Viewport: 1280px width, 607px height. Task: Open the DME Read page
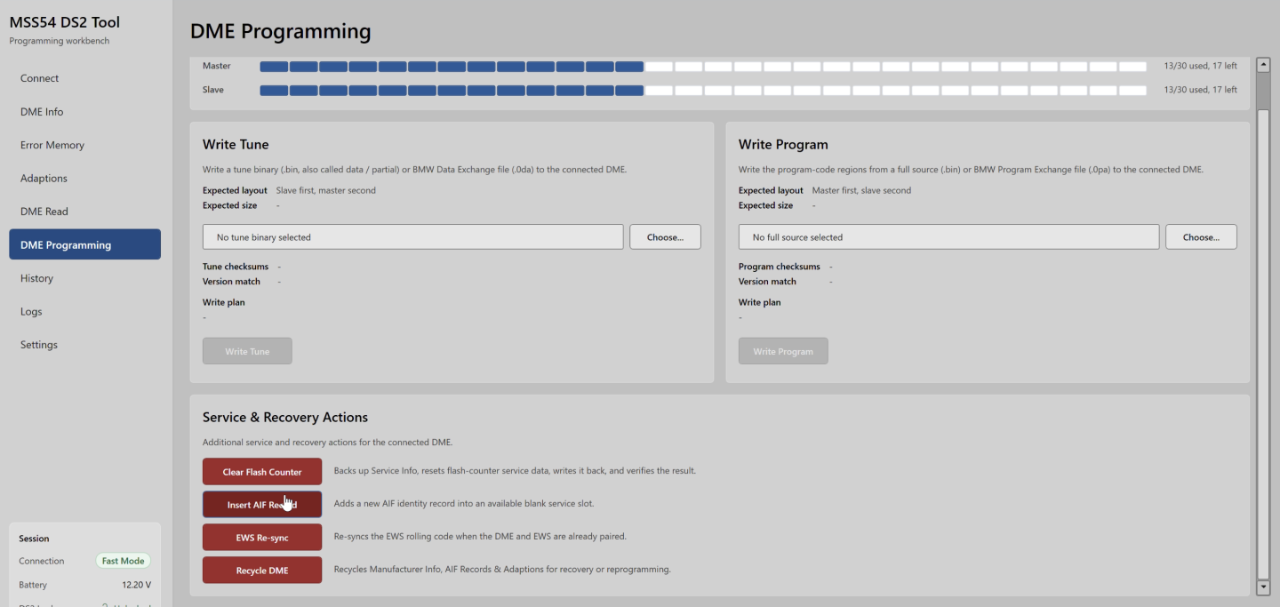click(x=84, y=212)
